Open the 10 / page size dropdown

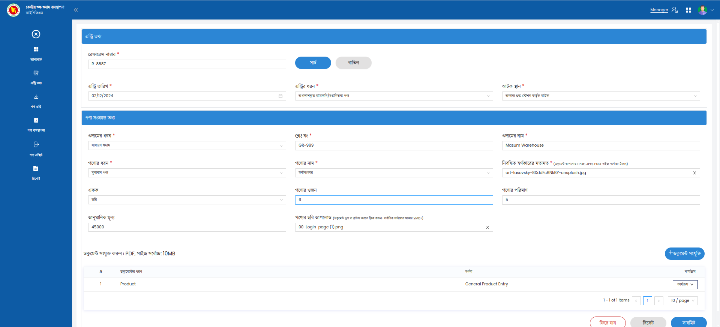pyautogui.click(x=683, y=301)
